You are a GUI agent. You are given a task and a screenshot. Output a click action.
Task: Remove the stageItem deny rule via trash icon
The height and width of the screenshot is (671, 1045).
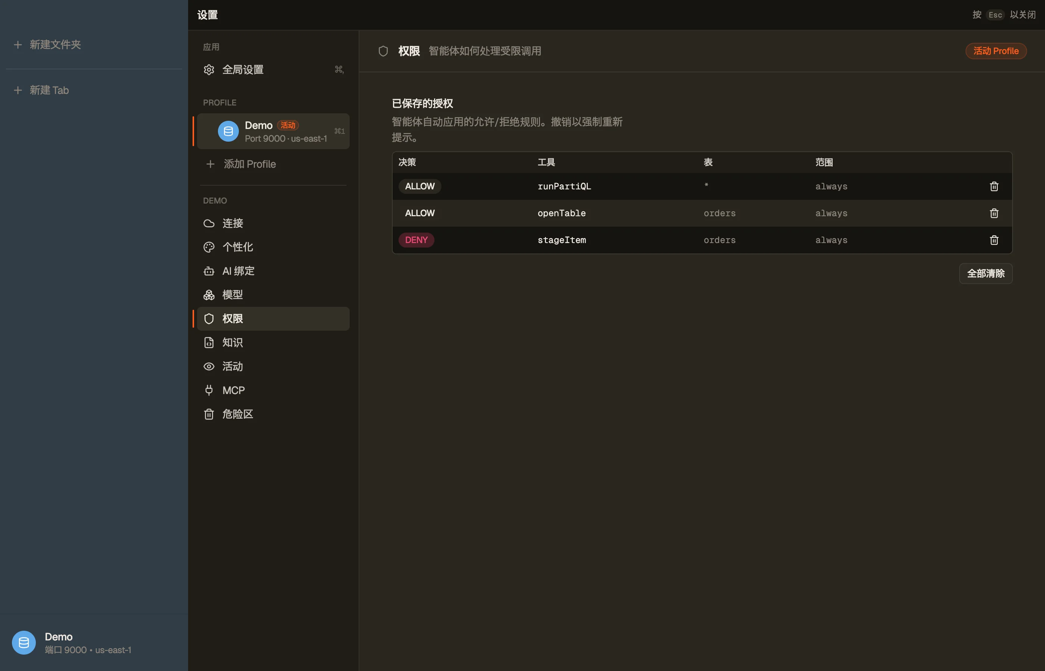coord(994,240)
